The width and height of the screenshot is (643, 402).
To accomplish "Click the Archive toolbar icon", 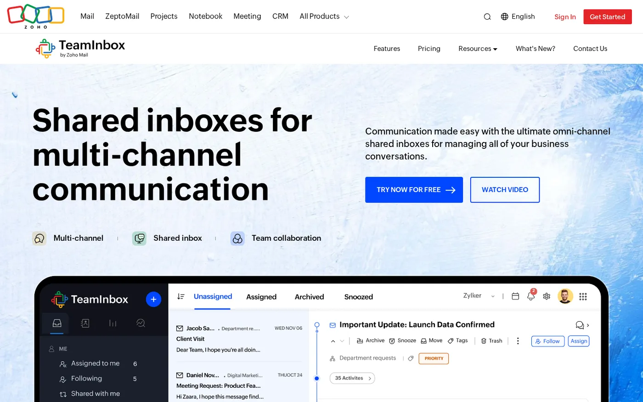I will click(x=360, y=341).
